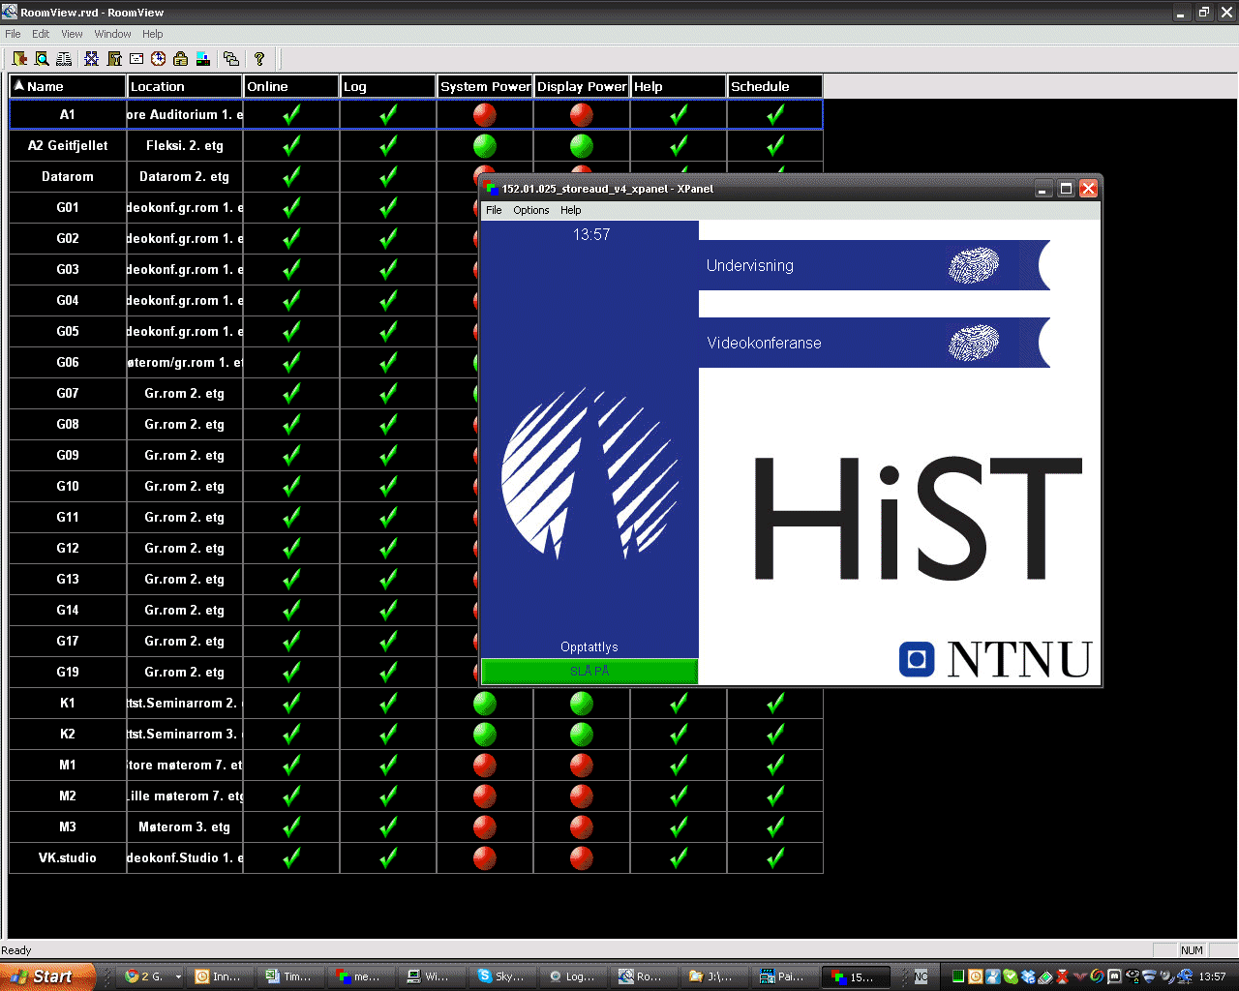Select the VK.studio room name cell
The image size is (1239, 991).
pos(68,857)
